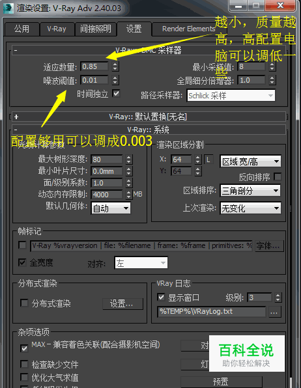Enable the 帧标记 checkbox
This screenshot has height=388, width=301.
[23, 245]
